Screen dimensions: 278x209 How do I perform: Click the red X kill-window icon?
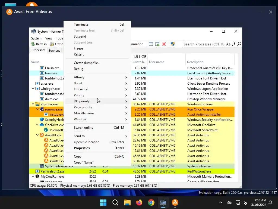click(164, 44)
